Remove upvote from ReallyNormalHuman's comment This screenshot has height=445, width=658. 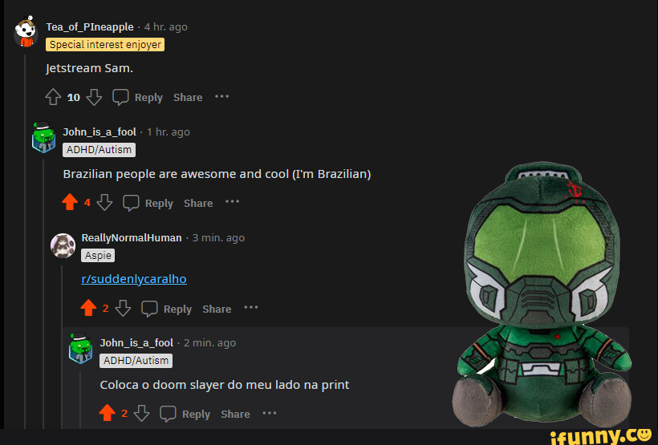click(x=88, y=308)
